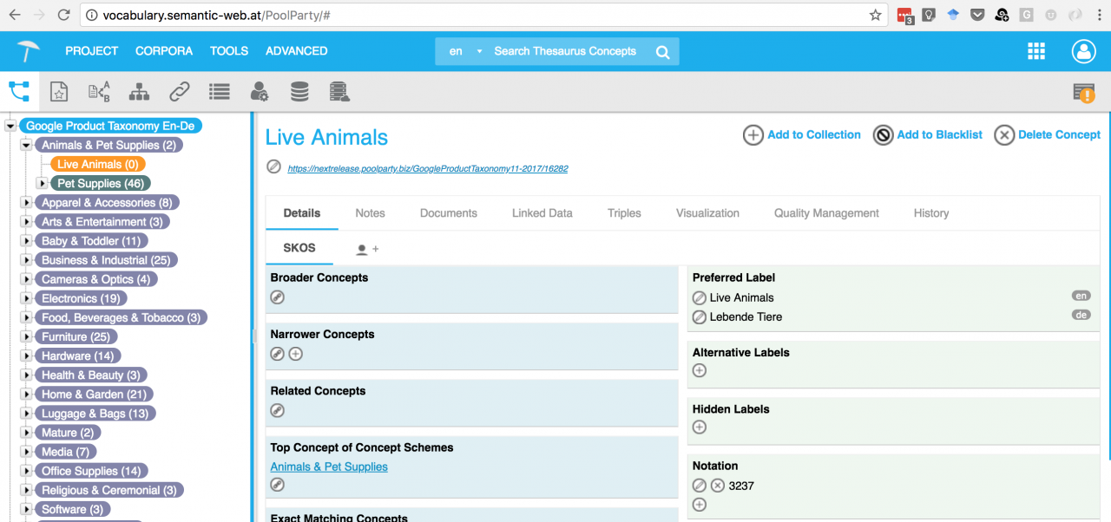Open the concept URI link
The height and width of the screenshot is (522, 1111).
coord(428,168)
